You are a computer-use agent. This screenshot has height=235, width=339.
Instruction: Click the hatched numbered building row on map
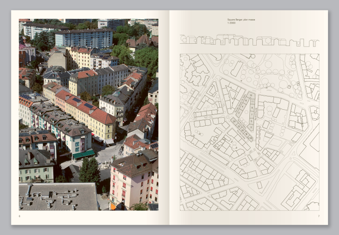(x=242, y=129)
